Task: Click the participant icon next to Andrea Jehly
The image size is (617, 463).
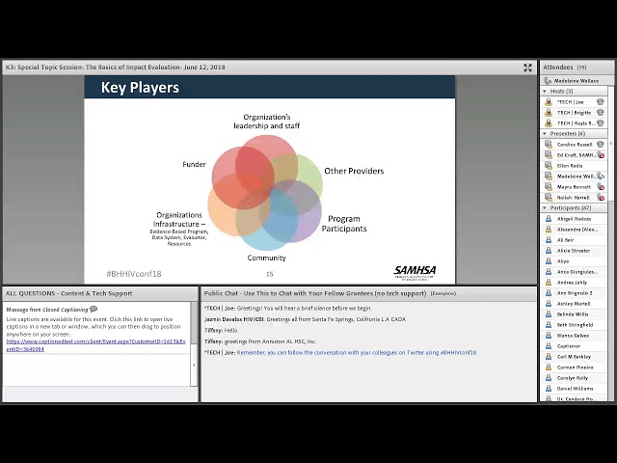Action: (x=549, y=283)
